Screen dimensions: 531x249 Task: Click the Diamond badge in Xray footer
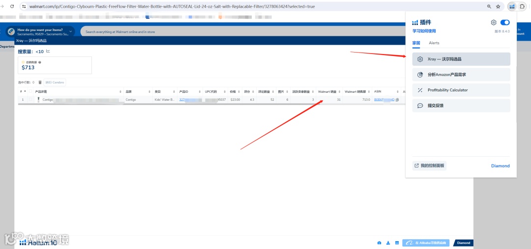(464, 243)
